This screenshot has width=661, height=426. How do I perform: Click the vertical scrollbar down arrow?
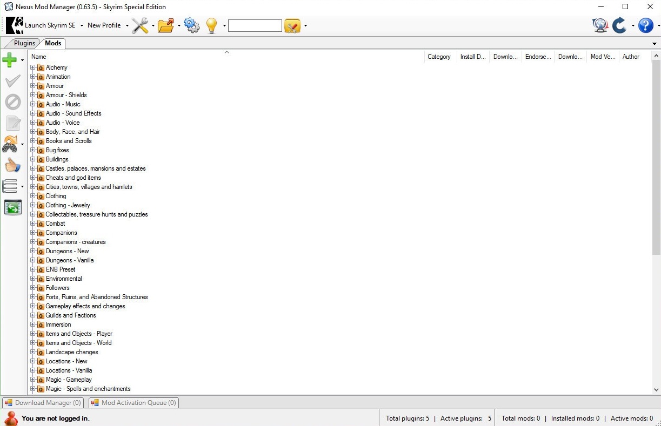(657, 389)
